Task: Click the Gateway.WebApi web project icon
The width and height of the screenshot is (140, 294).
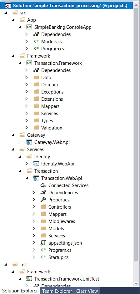Action: pyautogui.click(x=29, y=142)
